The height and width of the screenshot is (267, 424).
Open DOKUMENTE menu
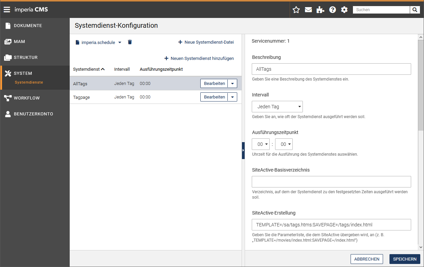[x=28, y=26]
